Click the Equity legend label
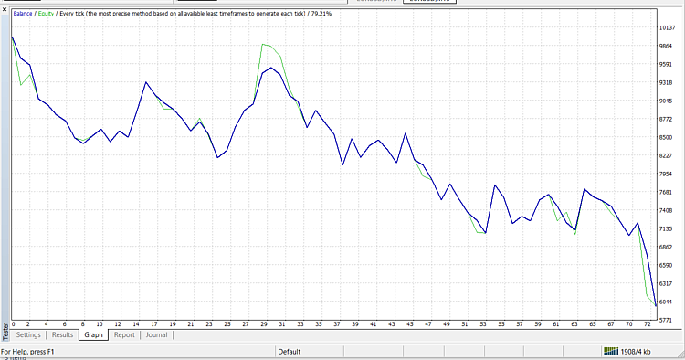This screenshot has width=685, height=360. pyautogui.click(x=46, y=14)
